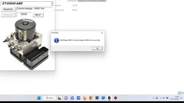Open the blue monitor app on taskbar
This screenshot has height=103, width=184.
click(x=103, y=98)
